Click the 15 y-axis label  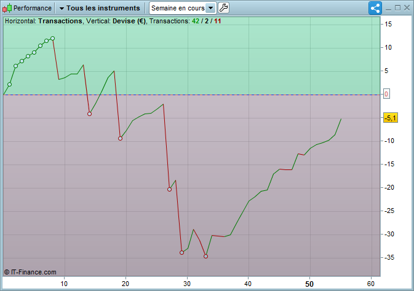(x=388, y=25)
